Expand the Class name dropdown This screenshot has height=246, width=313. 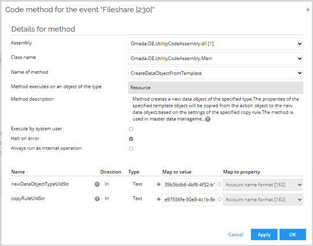point(215,58)
